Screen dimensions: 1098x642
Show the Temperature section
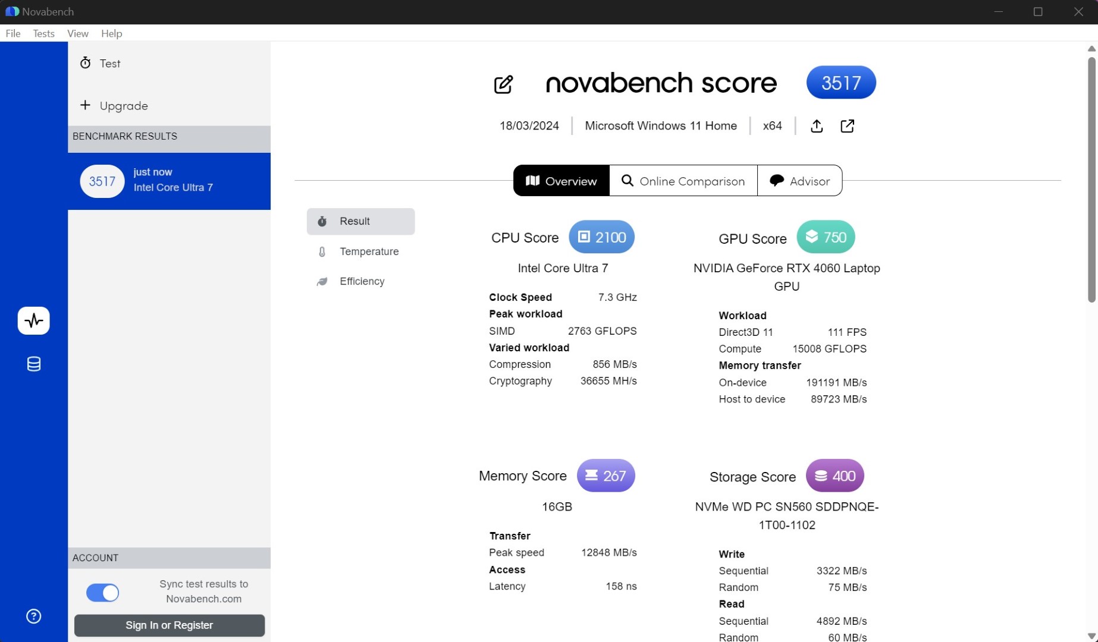361,251
